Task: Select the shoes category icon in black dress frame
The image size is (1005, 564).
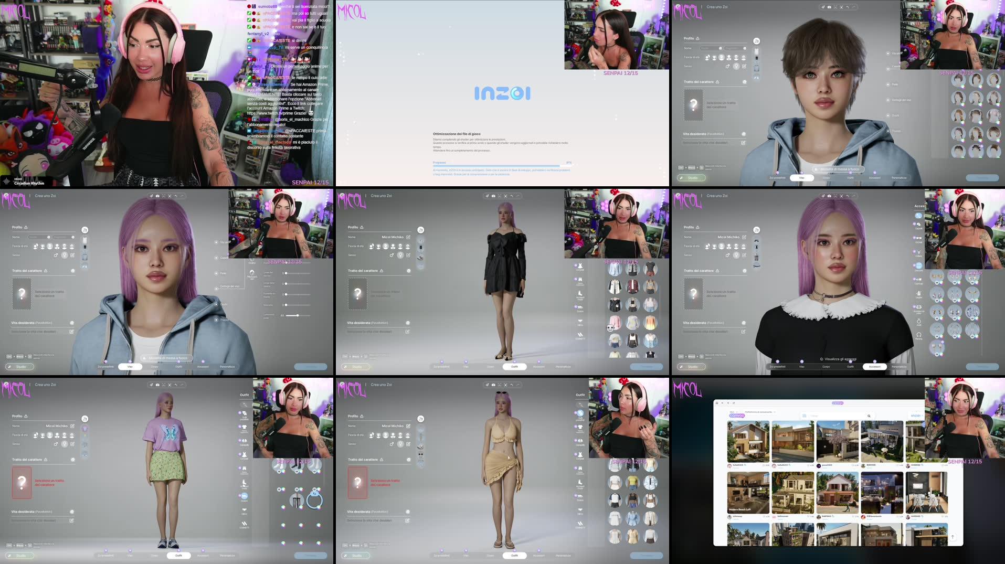Action: coord(580,307)
